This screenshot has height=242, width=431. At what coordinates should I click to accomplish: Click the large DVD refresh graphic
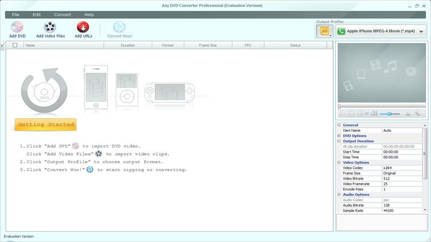point(44,91)
